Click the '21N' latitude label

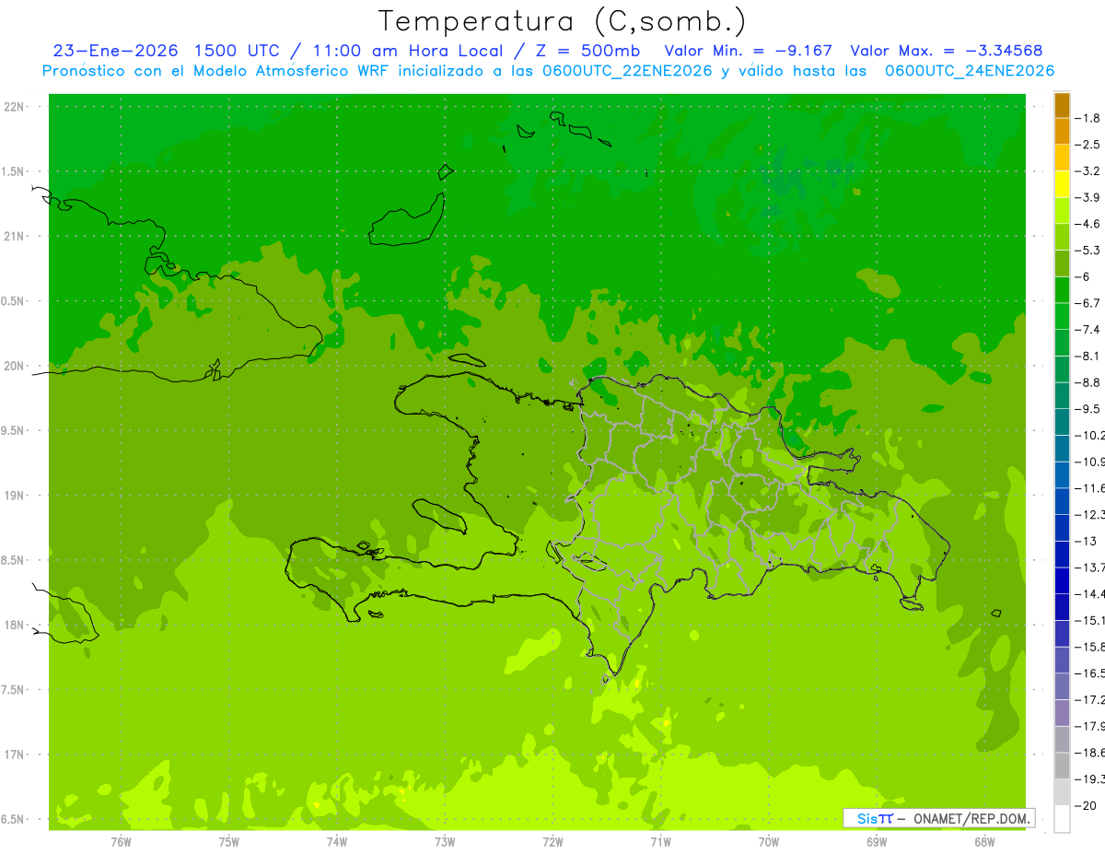coord(14,236)
